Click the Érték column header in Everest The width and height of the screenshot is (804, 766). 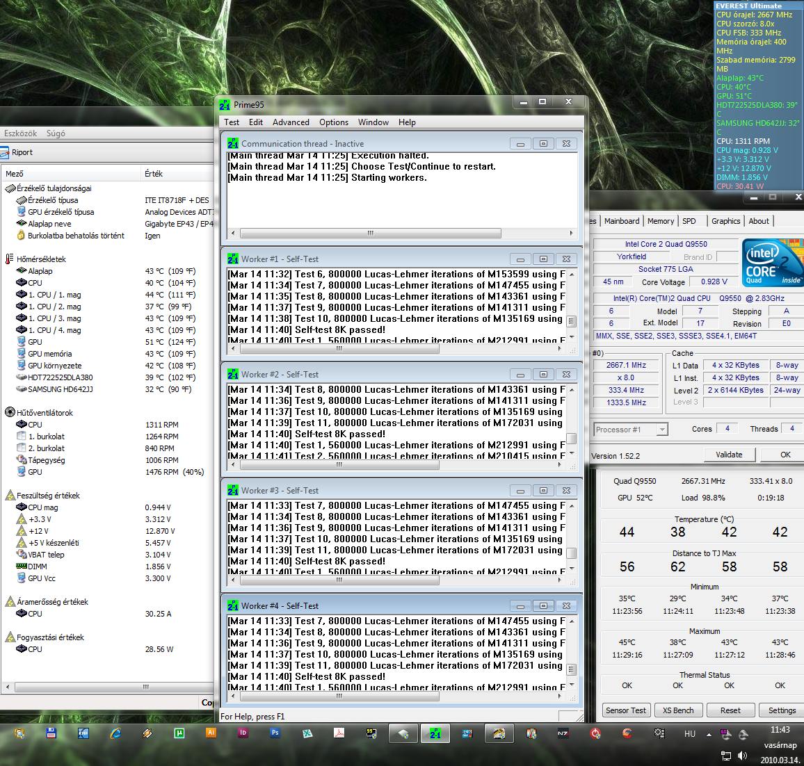pyautogui.click(x=177, y=174)
